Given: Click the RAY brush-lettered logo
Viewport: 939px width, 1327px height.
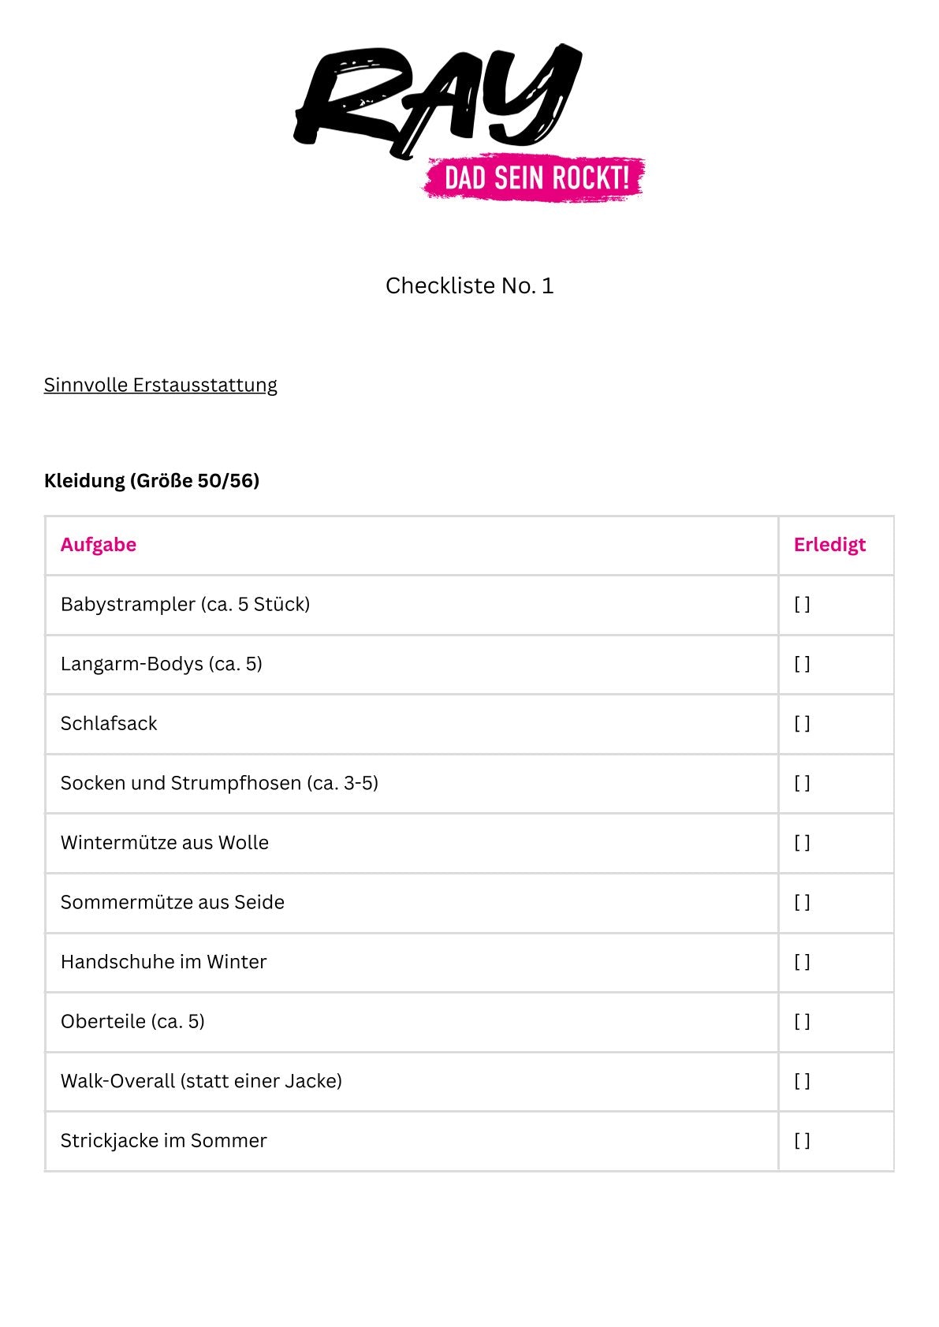Looking at the screenshot, I should [x=438, y=100].
